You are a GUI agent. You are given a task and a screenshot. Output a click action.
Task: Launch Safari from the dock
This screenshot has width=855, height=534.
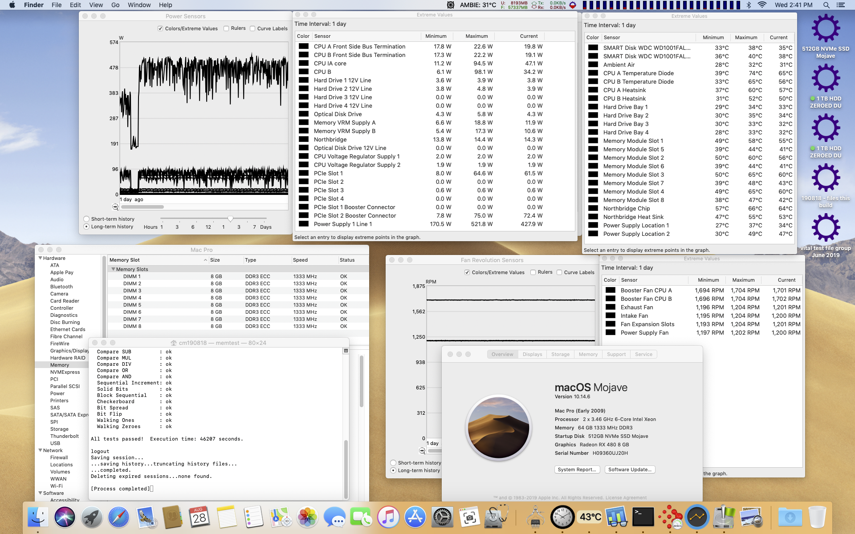[x=119, y=518]
